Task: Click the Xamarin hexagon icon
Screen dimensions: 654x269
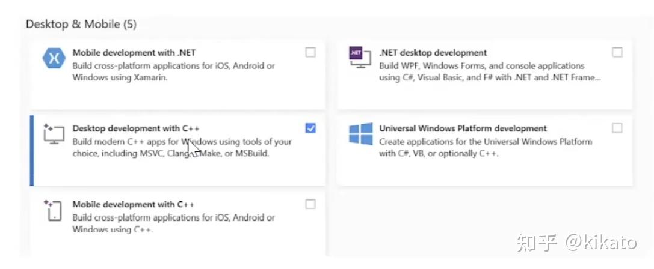Action: pos(54,61)
